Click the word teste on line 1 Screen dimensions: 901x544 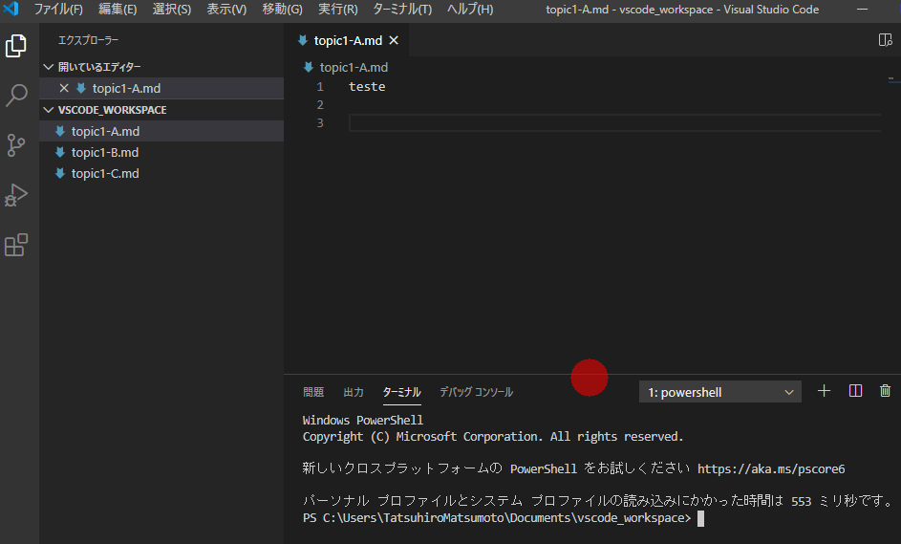coord(367,87)
